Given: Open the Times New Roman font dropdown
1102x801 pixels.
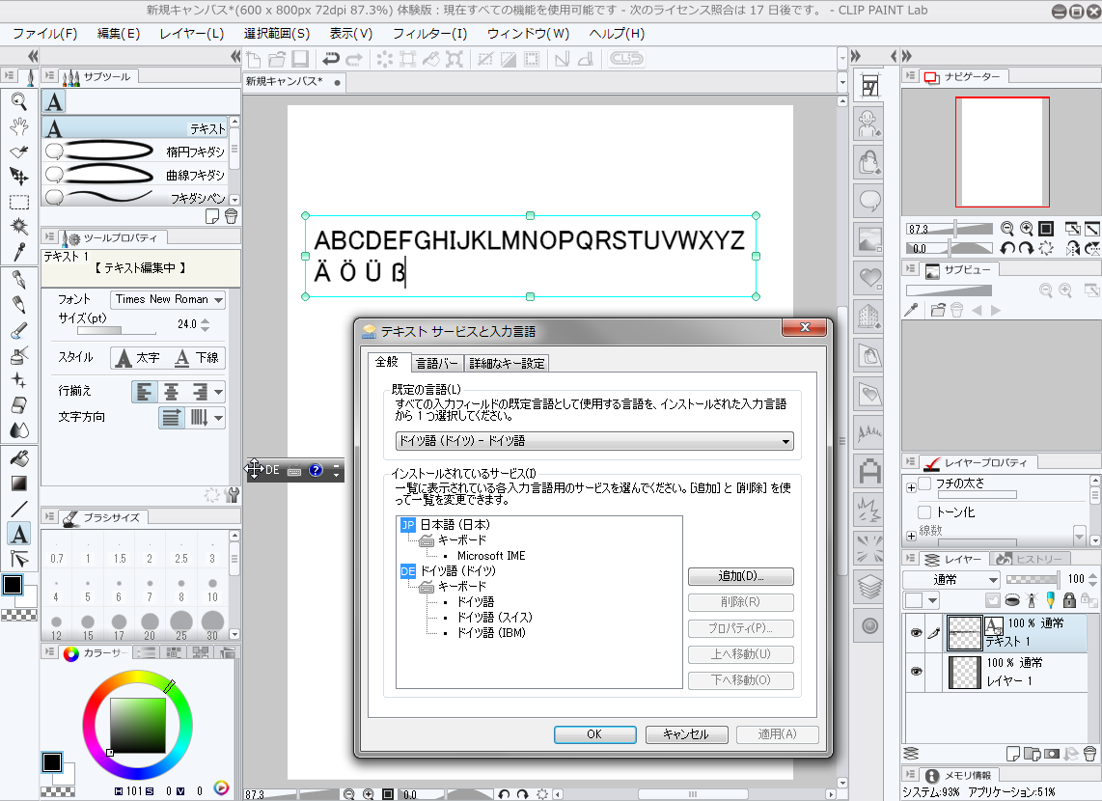Looking at the screenshot, I should click(x=168, y=299).
